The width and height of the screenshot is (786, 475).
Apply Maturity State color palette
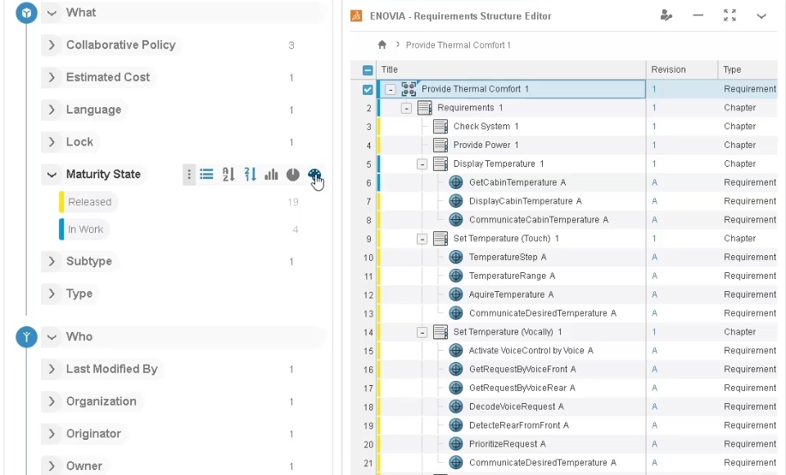314,174
